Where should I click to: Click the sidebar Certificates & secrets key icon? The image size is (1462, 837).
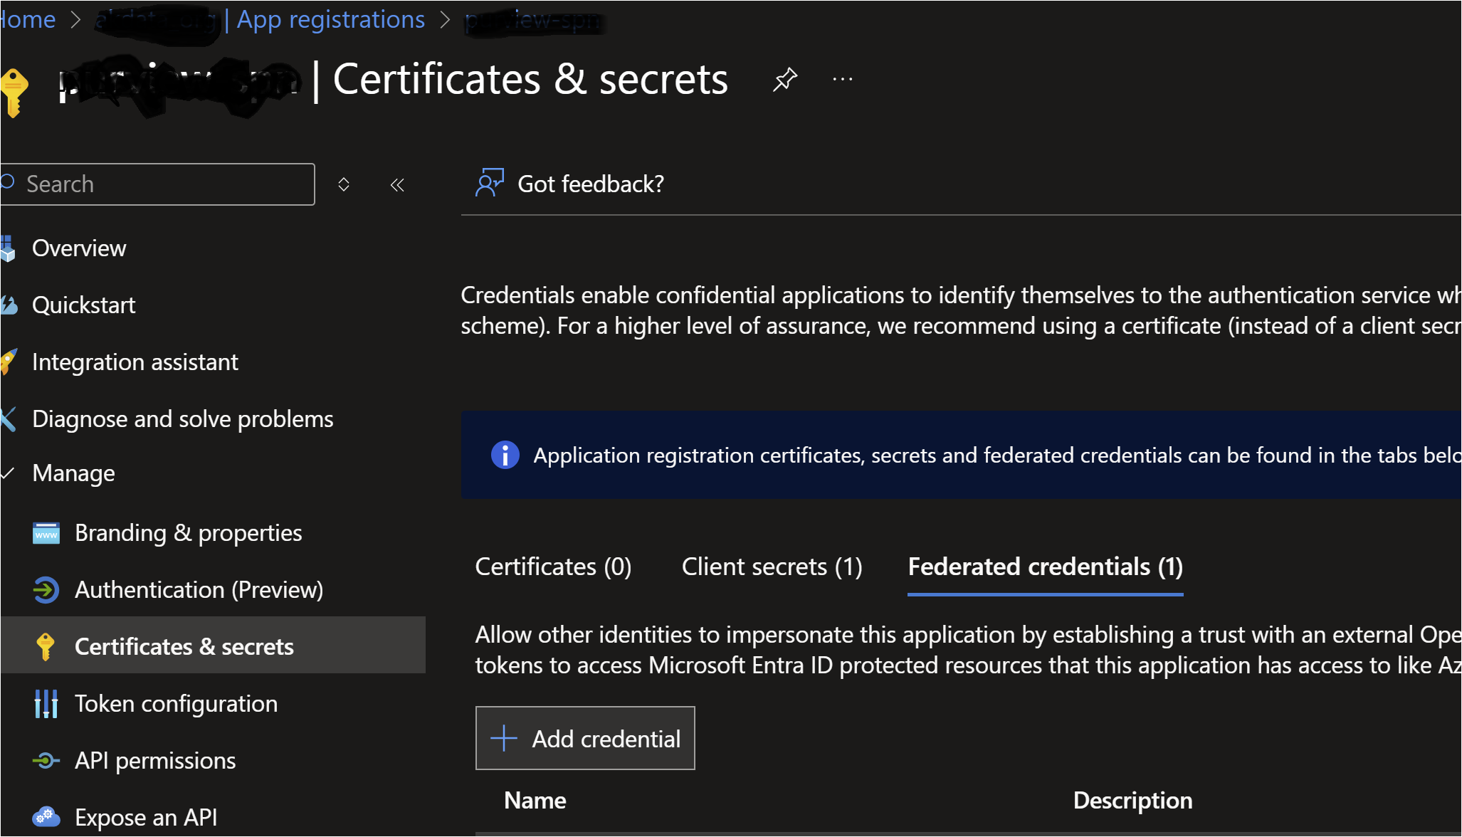(46, 646)
